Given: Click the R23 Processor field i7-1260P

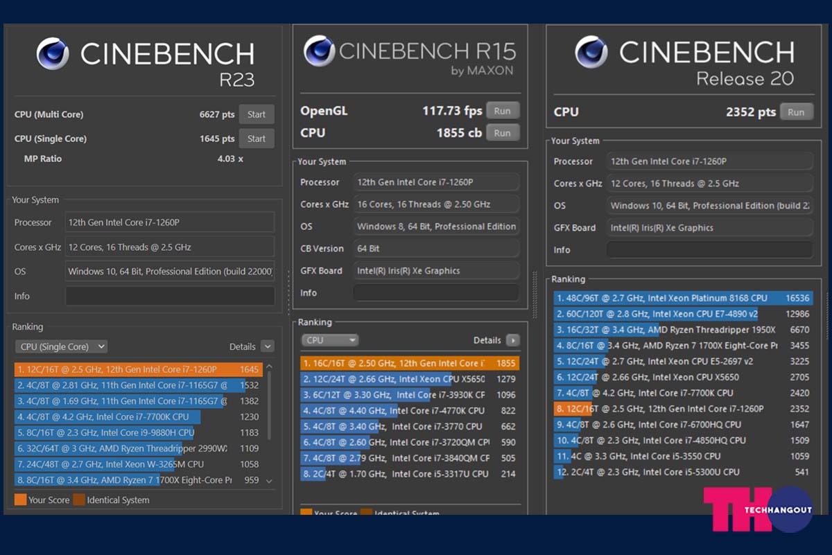Looking at the screenshot, I should (x=170, y=222).
